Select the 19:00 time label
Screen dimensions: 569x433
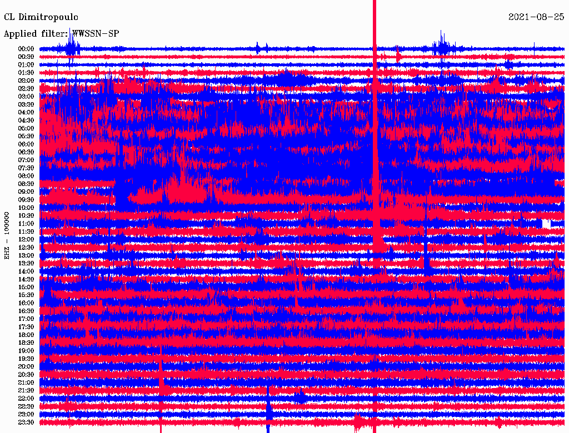click(26, 351)
